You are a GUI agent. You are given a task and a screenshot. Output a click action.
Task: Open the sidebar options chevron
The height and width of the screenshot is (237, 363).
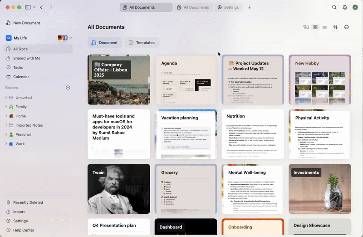pos(34,7)
